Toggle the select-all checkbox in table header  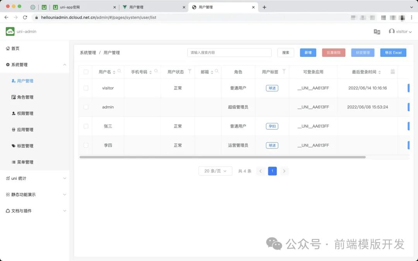(86, 72)
